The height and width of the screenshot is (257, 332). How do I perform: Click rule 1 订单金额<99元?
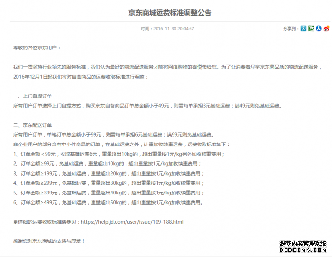point(119,154)
